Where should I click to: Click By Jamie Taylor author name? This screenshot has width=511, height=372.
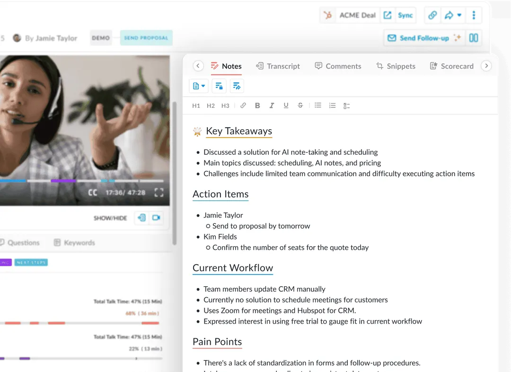(x=51, y=38)
